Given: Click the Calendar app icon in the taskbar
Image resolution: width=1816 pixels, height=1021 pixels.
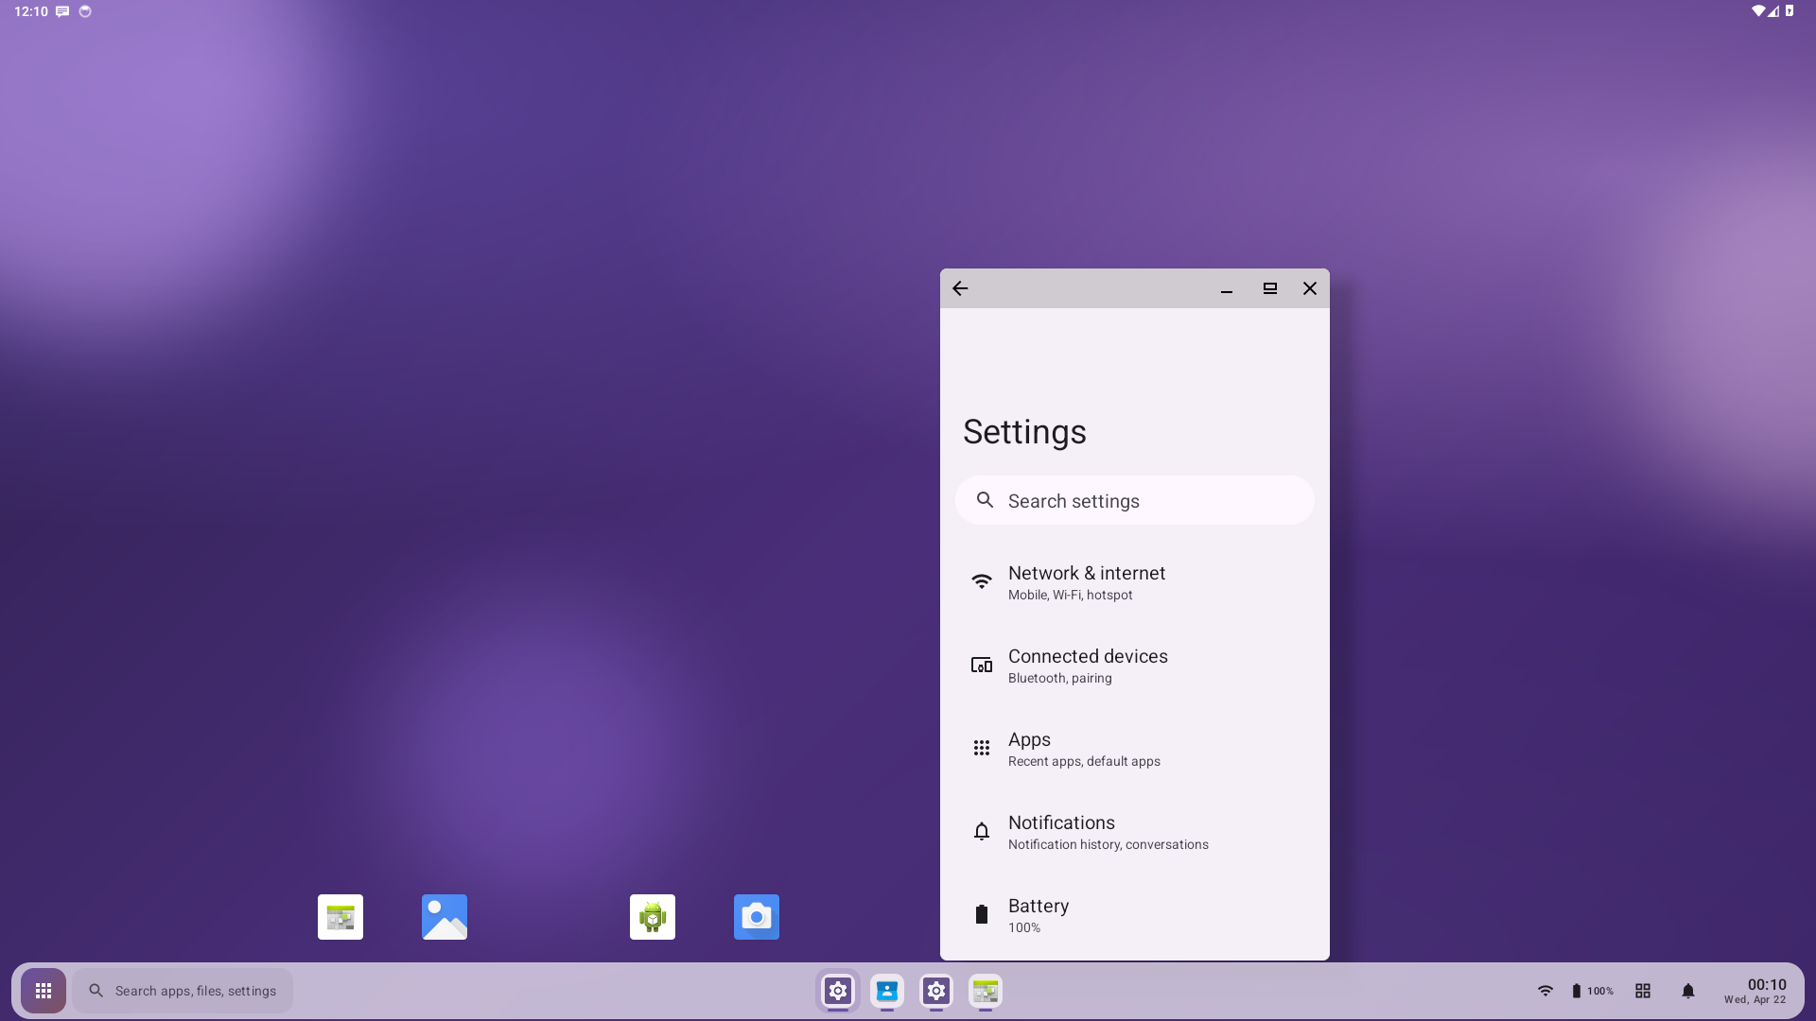Looking at the screenshot, I should click(x=986, y=991).
